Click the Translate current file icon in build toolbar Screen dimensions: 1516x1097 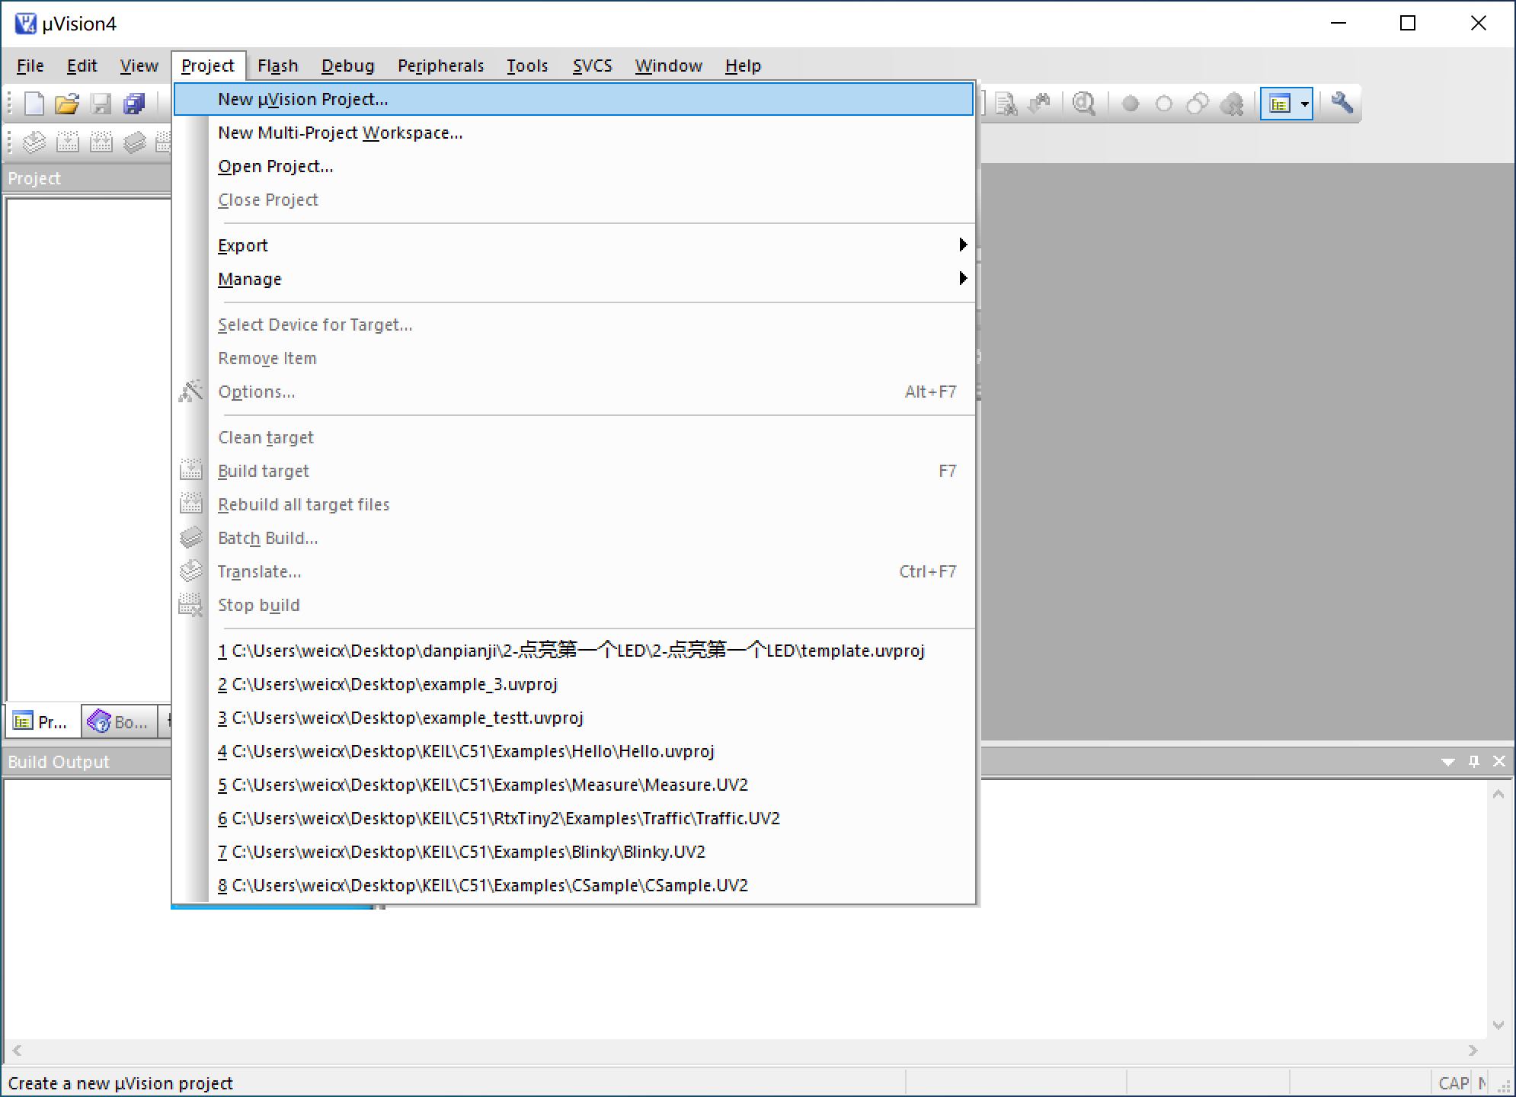(34, 142)
